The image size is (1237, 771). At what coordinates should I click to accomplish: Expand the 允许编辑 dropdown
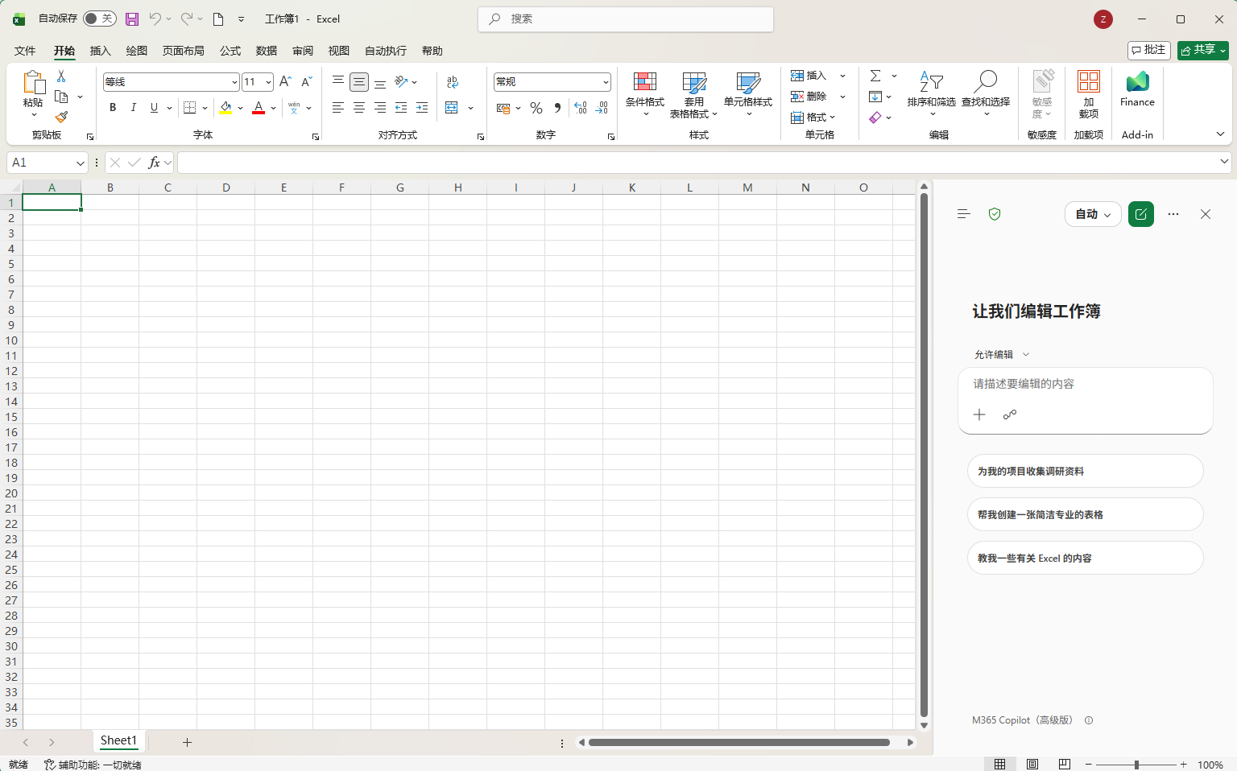(x=1002, y=354)
